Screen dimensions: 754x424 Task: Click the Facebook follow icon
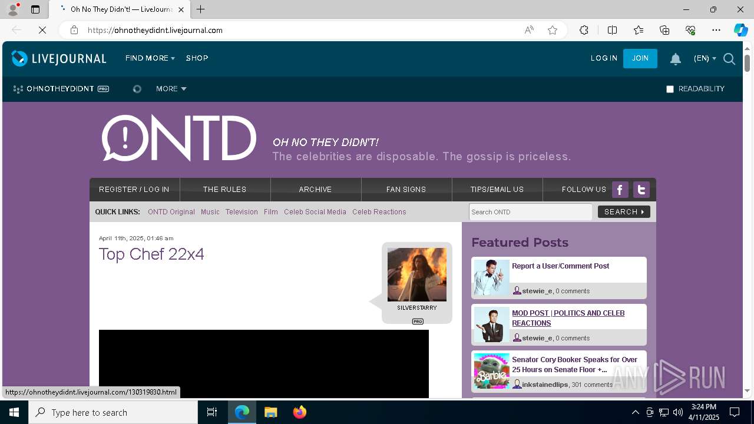tap(620, 190)
